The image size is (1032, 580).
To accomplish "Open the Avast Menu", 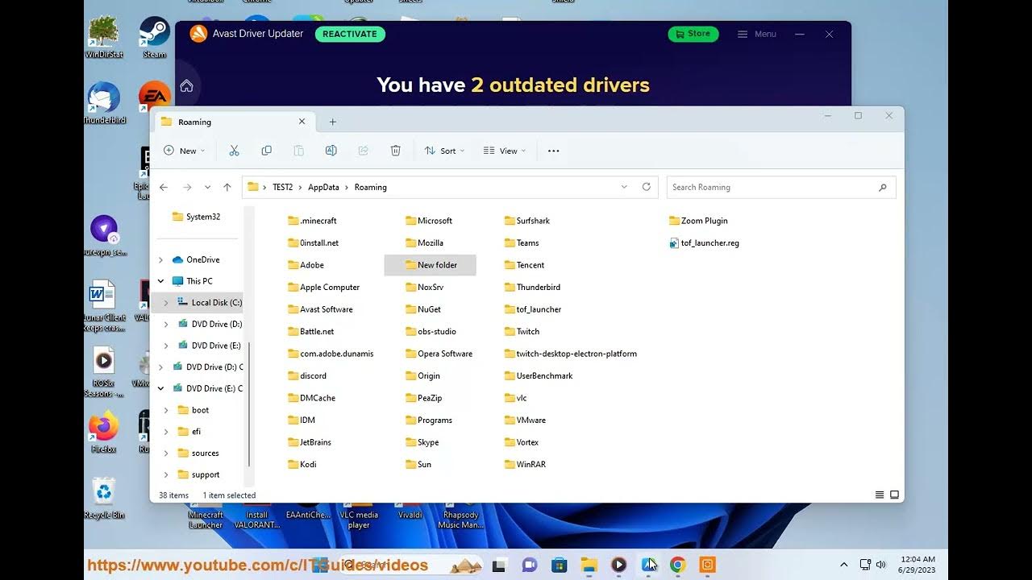I will 757,34.
